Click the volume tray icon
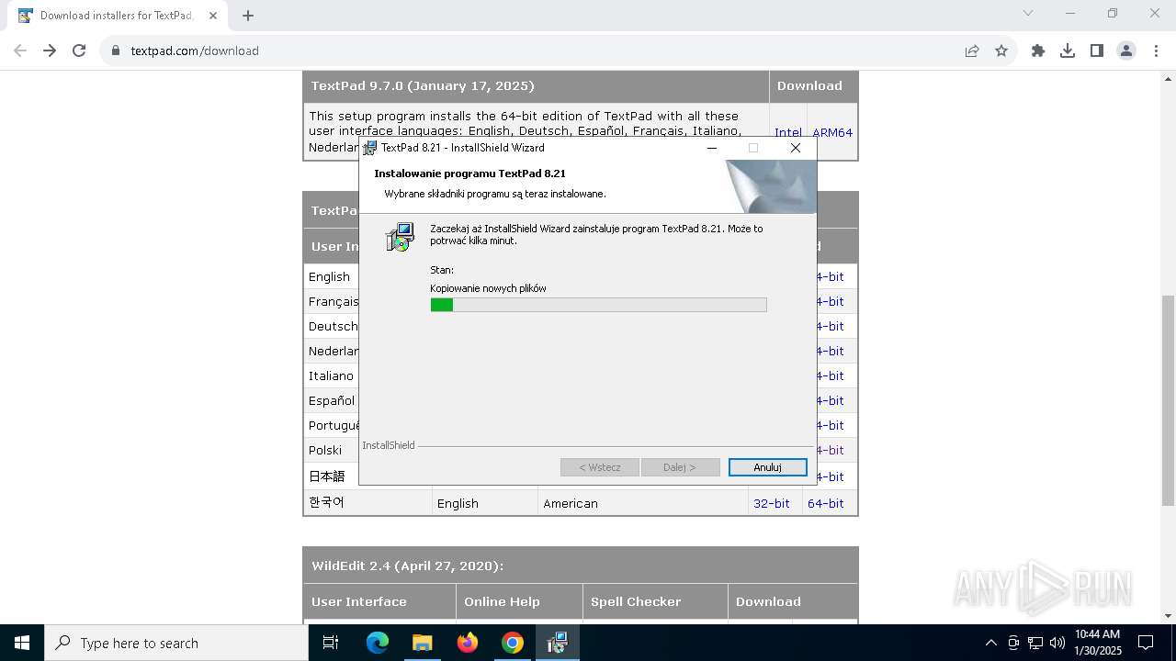This screenshot has width=1176, height=661. coord(1057,643)
